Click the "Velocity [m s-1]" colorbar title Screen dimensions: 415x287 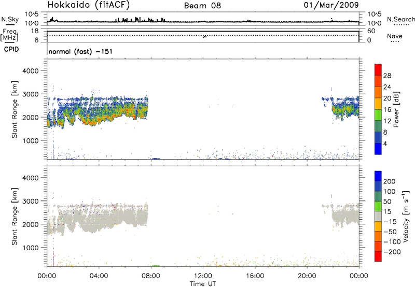406,216
